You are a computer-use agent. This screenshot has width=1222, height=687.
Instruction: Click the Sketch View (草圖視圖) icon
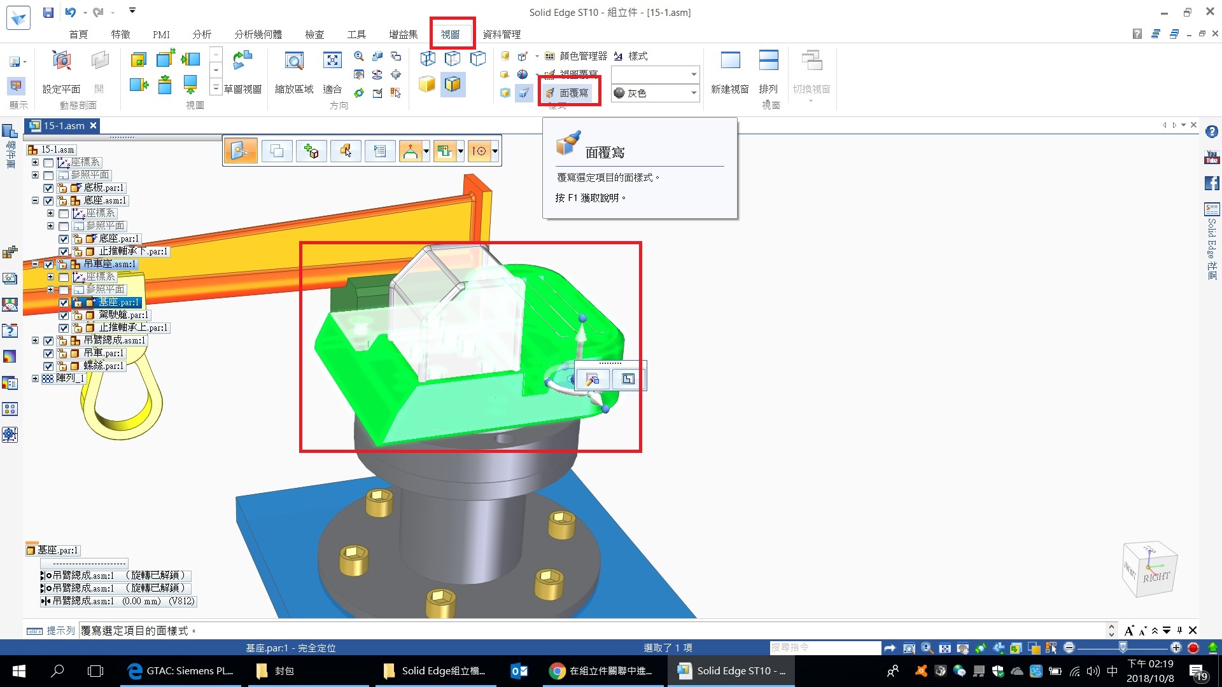coord(242,60)
